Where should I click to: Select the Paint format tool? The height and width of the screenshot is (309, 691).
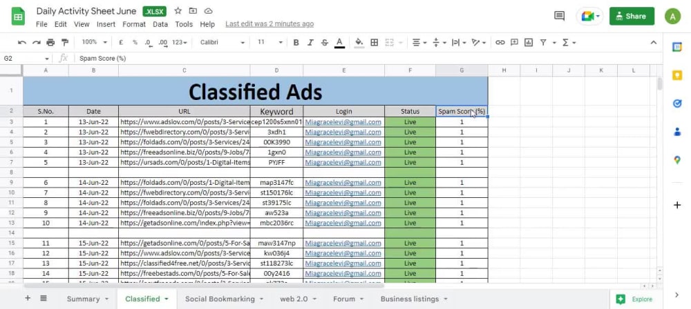65,43
